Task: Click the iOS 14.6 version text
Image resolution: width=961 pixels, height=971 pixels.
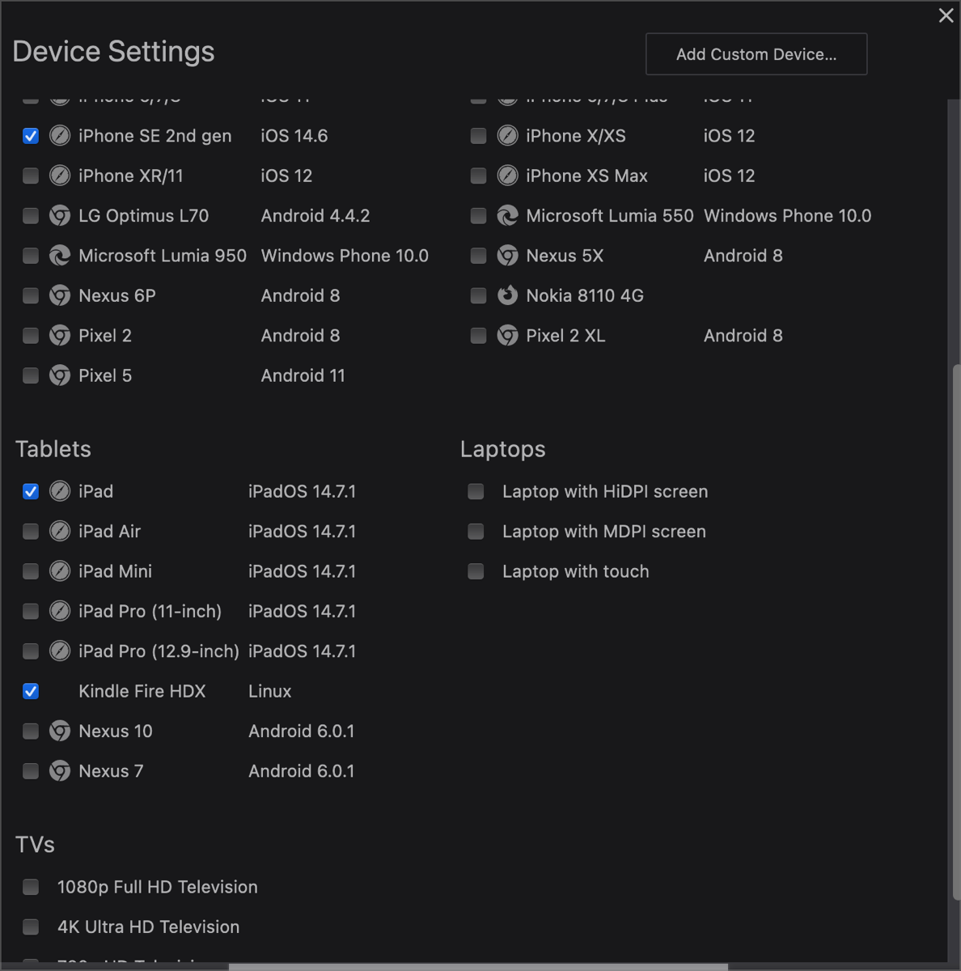Action: (294, 136)
